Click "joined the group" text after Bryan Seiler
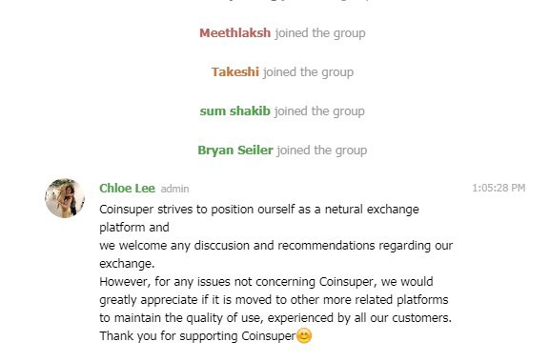 322,151
